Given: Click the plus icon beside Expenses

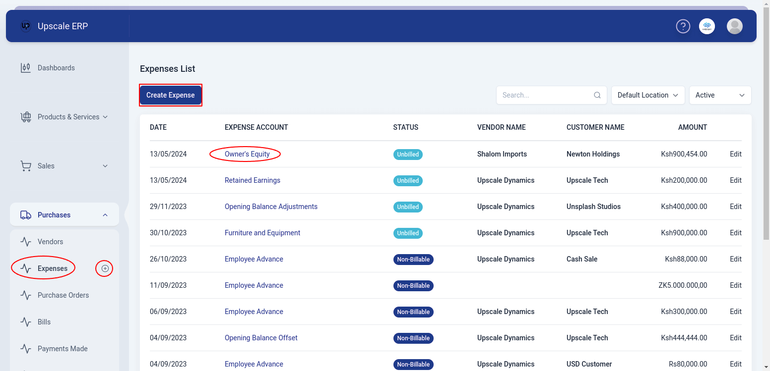Looking at the screenshot, I should (x=104, y=268).
